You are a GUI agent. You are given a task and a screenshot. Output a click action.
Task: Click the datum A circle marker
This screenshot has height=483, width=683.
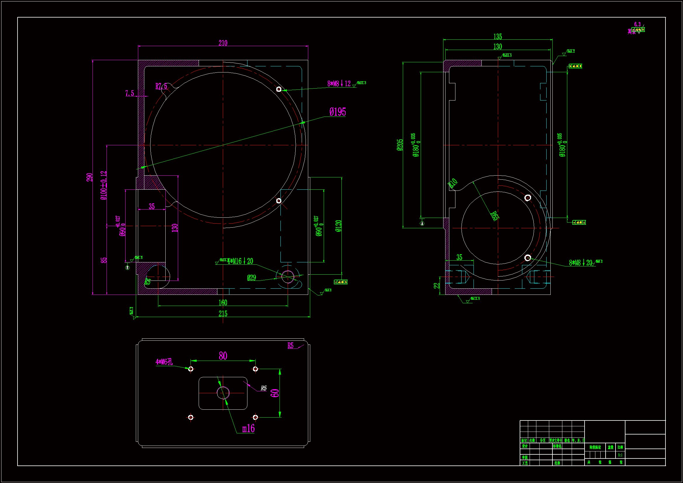click(x=422, y=224)
